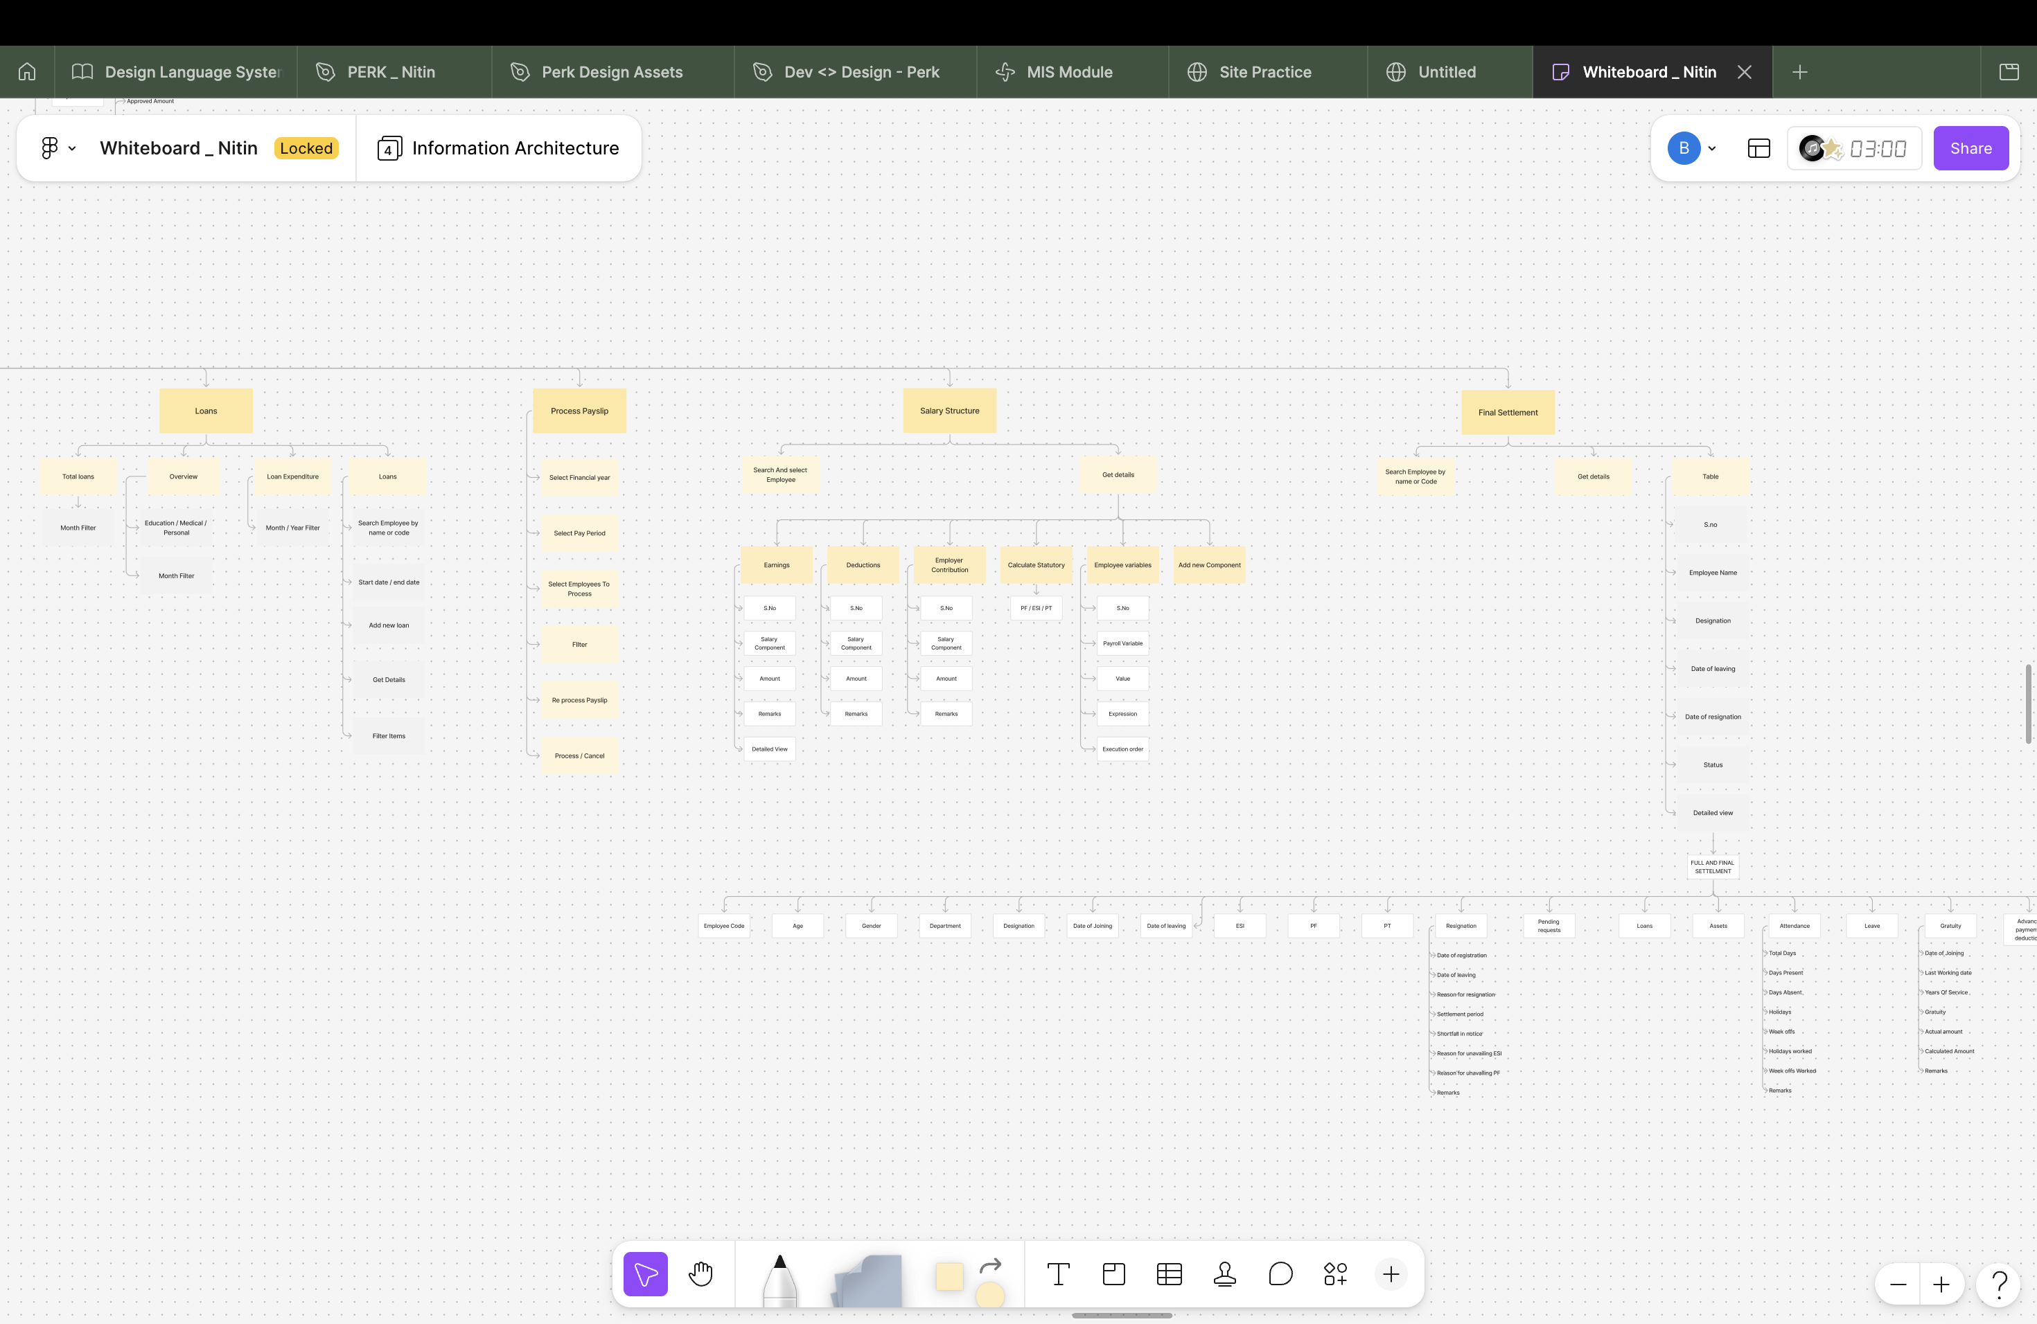Click the Earnings node

tap(776, 564)
